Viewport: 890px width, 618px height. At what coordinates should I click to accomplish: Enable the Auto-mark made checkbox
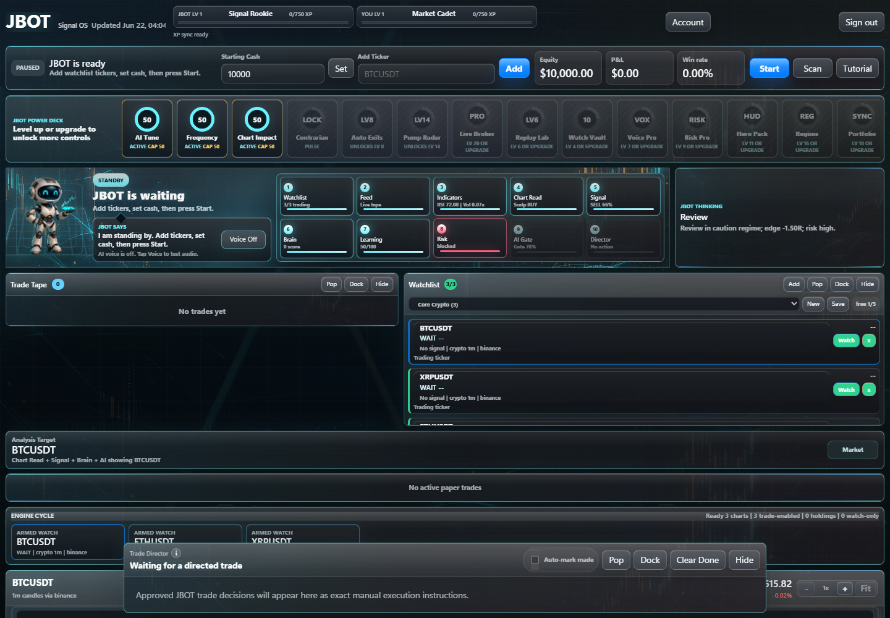pyautogui.click(x=535, y=560)
